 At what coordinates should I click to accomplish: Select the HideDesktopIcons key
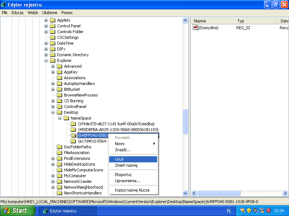pyautogui.click(x=79, y=164)
